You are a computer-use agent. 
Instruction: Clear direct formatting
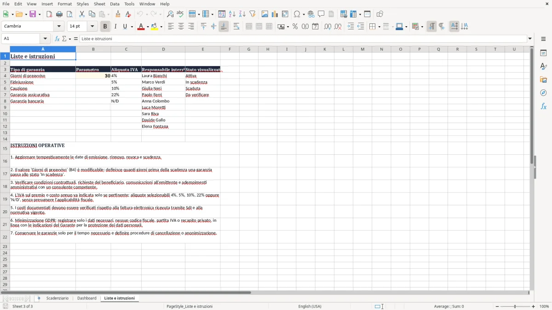click(128, 14)
